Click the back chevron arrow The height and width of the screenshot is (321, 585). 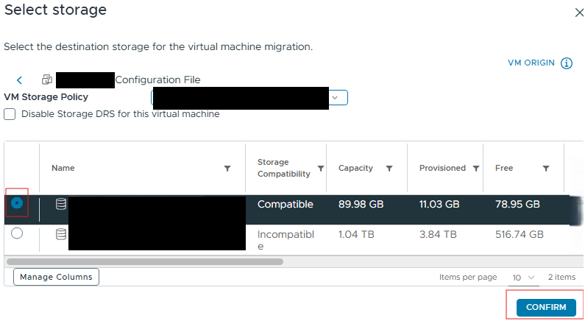coord(20,80)
